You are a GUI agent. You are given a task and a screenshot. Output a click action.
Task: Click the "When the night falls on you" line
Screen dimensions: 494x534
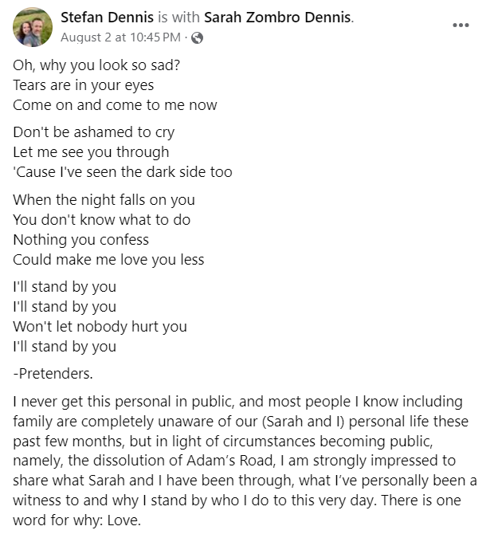tap(104, 200)
